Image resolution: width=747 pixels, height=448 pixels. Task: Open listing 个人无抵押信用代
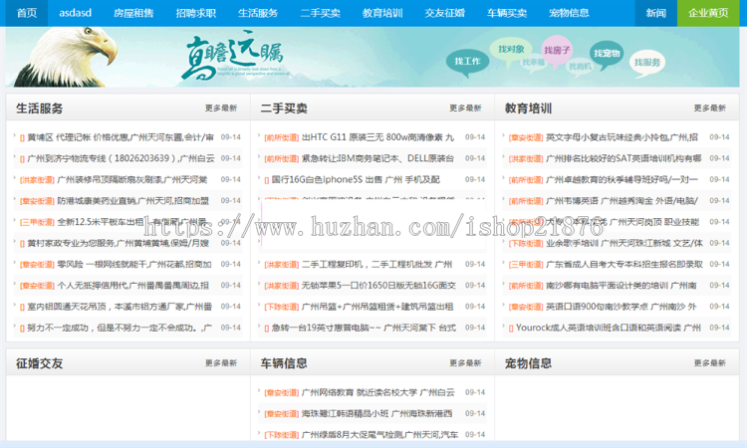[x=132, y=285]
